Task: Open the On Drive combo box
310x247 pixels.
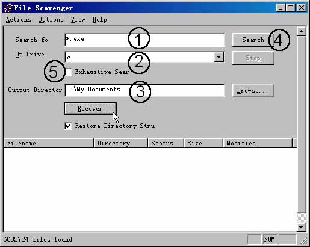Action: coord(144,57)
